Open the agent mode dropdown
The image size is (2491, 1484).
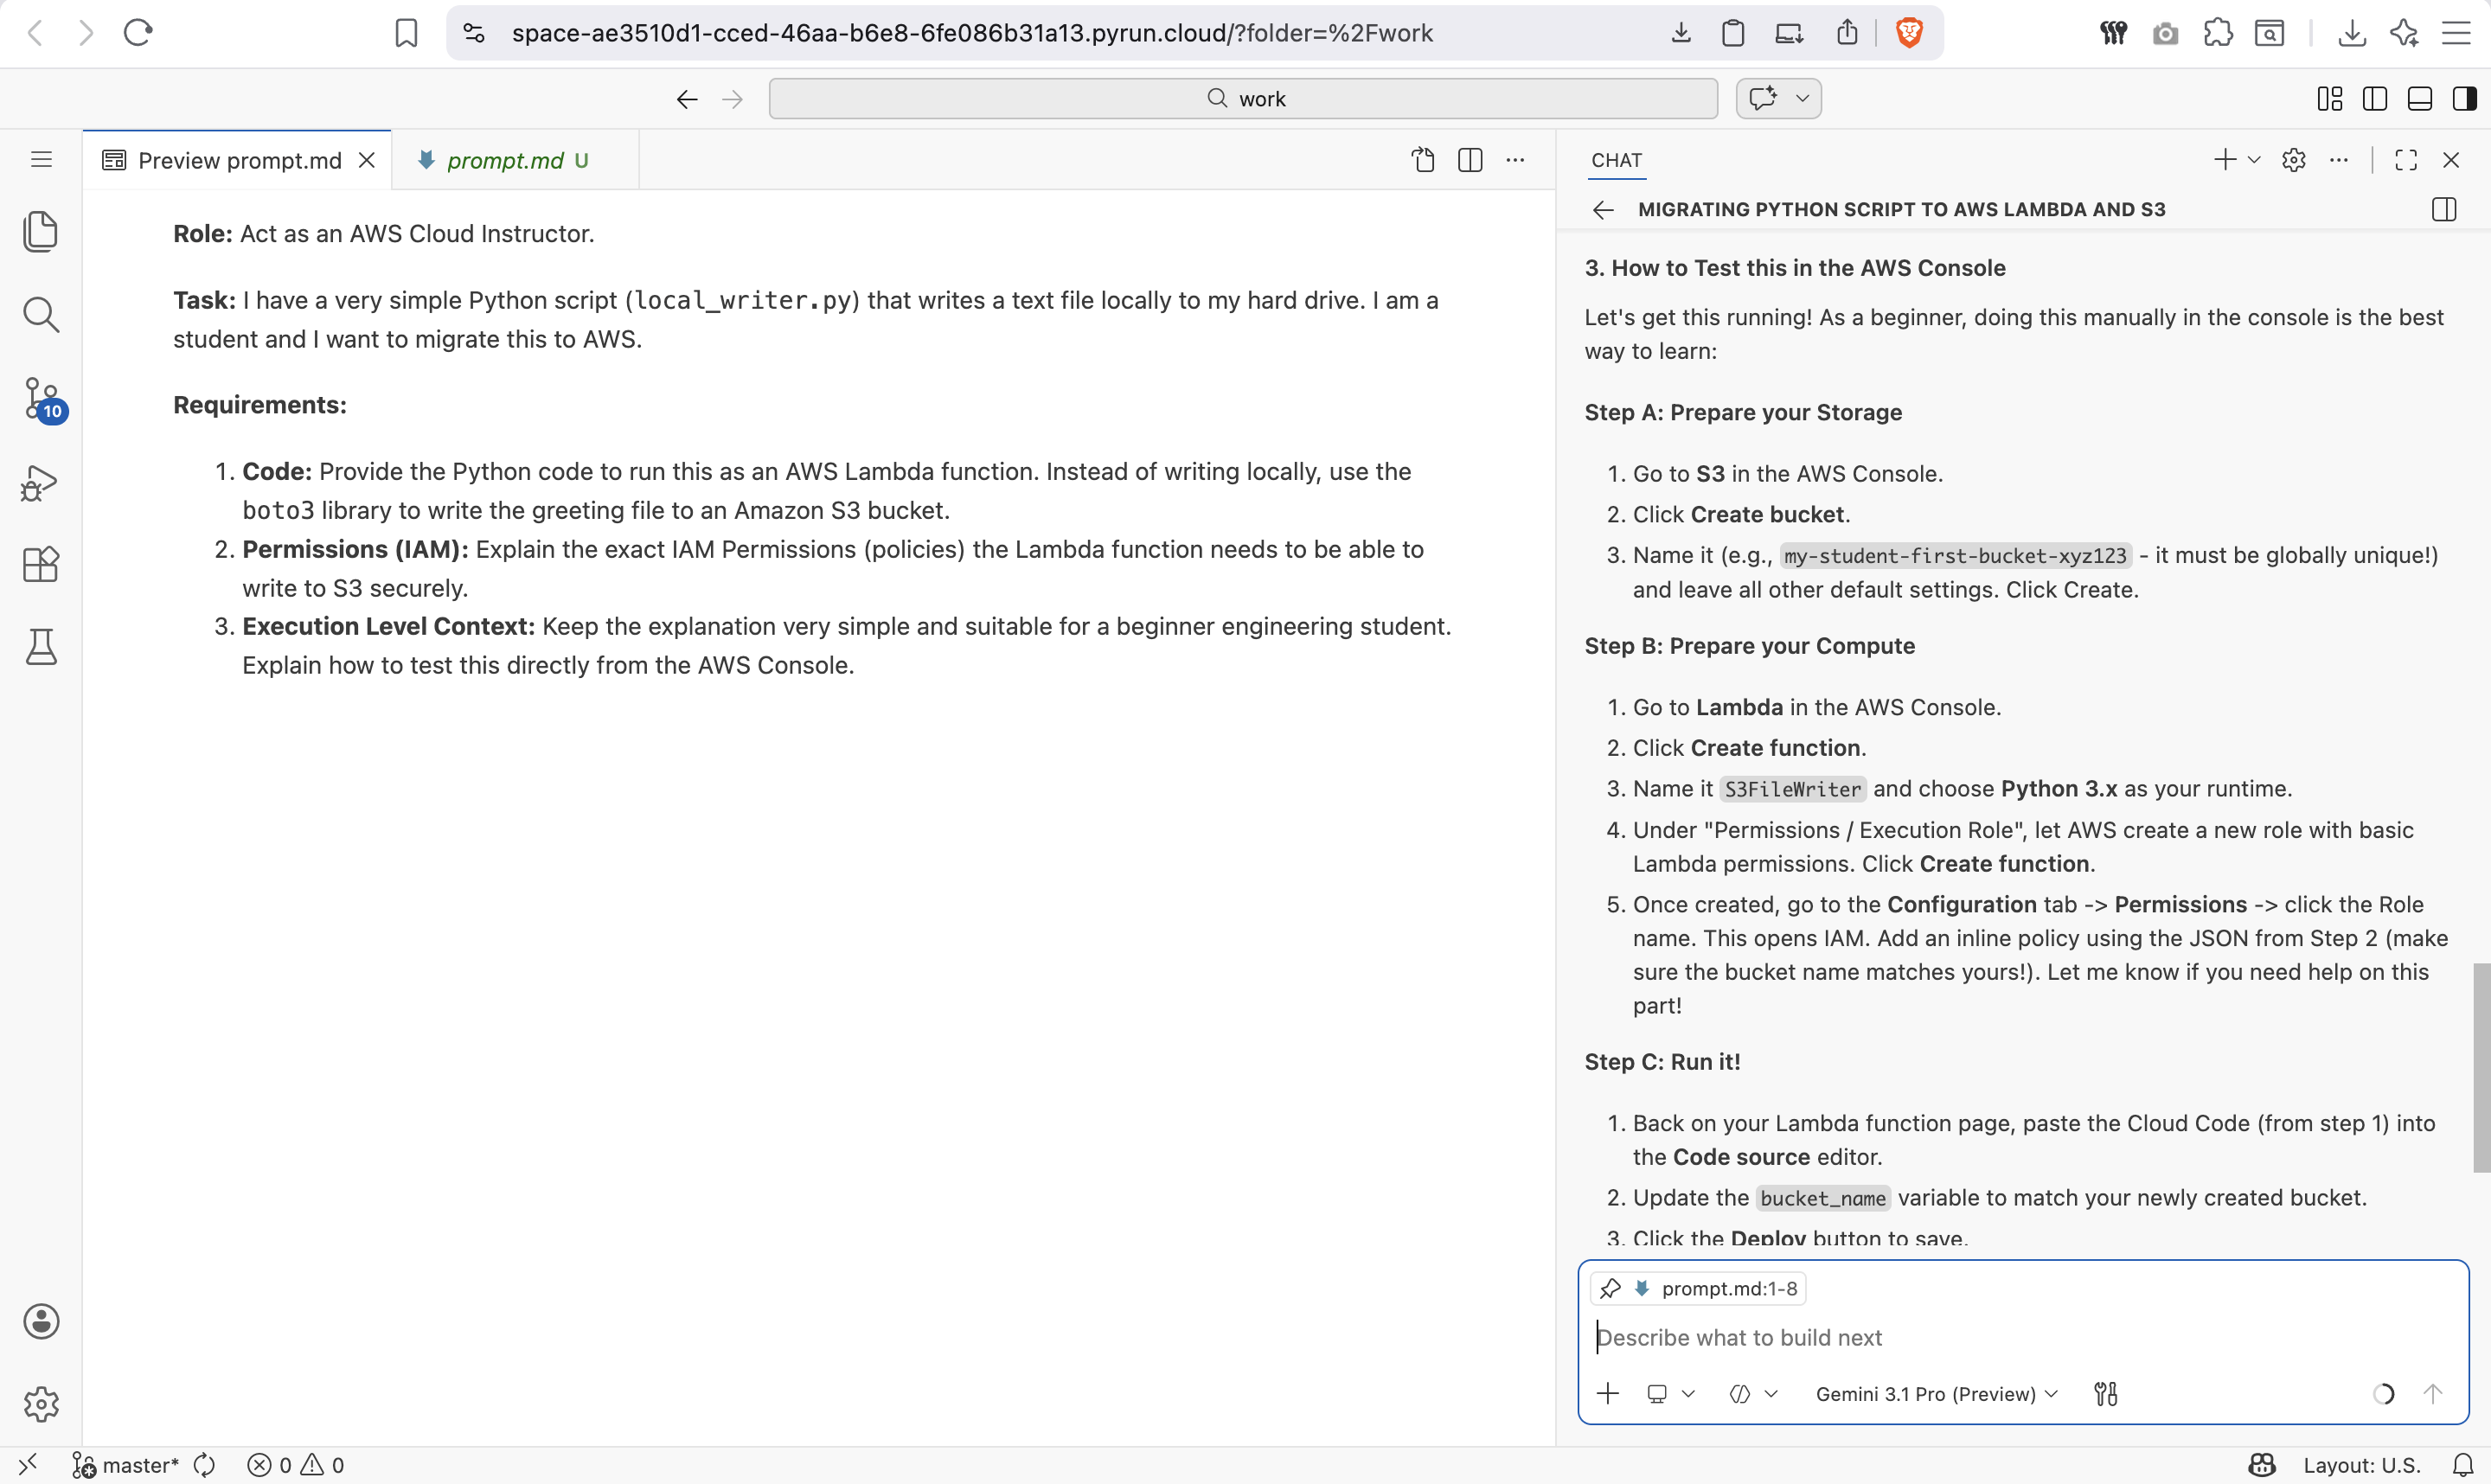click(1753, 1394)
